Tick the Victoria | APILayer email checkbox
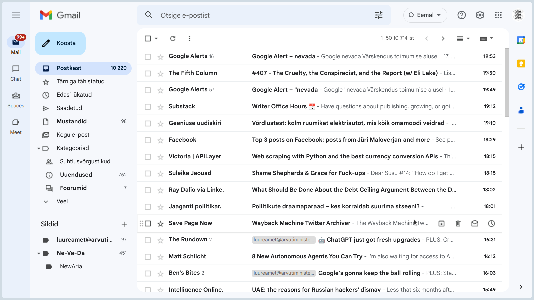 [148, 157]
